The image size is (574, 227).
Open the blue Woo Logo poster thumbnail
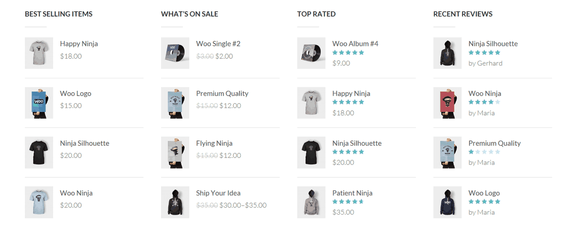click(x=39, y=103)
